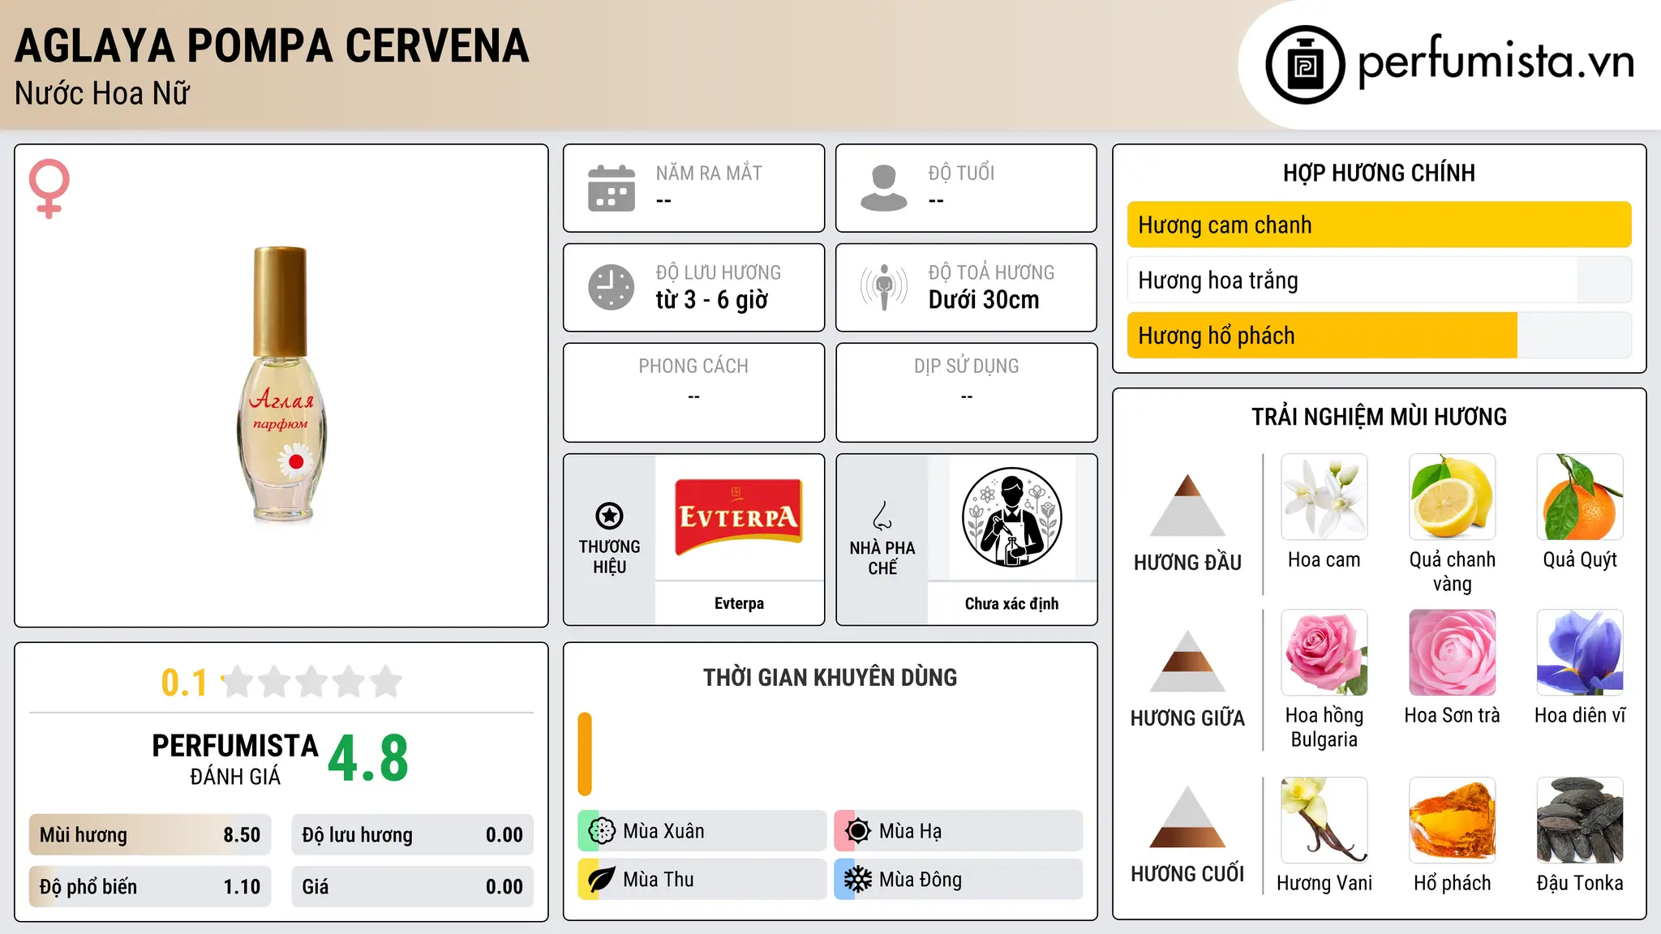Click the Chưa xác định perfumer label

coord(1011,603)
